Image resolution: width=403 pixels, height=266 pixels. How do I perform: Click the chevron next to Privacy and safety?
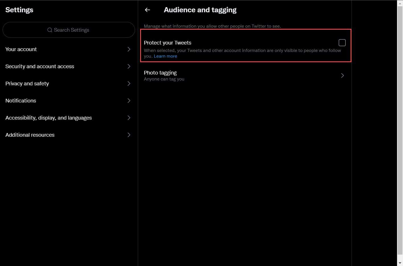(x=129, y=84)
